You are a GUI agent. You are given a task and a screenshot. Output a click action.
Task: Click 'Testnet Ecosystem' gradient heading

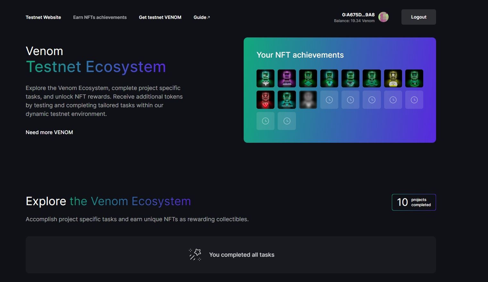pos(96,67)
